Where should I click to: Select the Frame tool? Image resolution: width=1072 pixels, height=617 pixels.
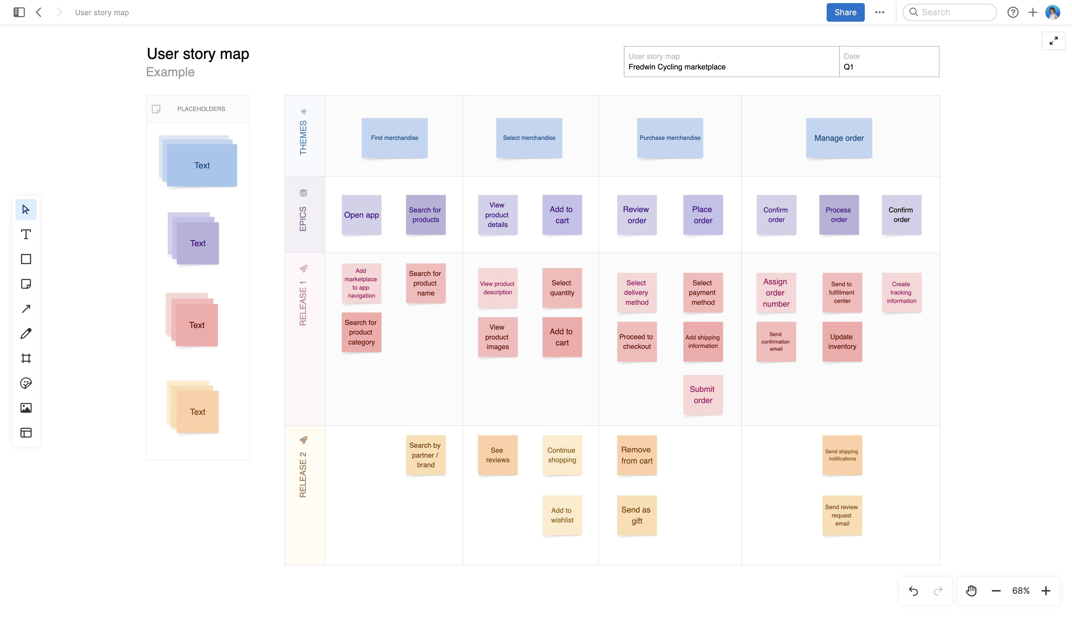(26, 358)
